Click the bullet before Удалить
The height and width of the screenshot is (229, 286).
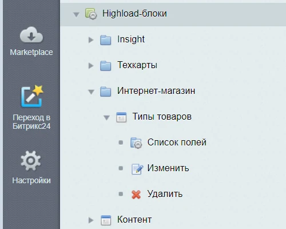121,194
